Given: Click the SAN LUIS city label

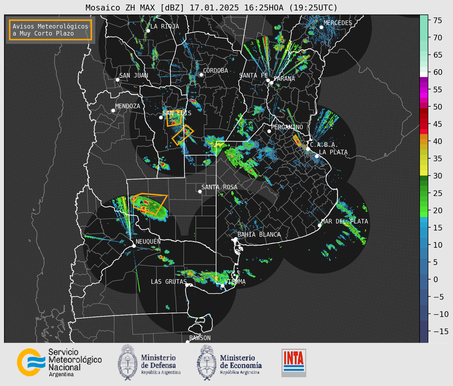Looking at the screenshot, I should (177, 113).
